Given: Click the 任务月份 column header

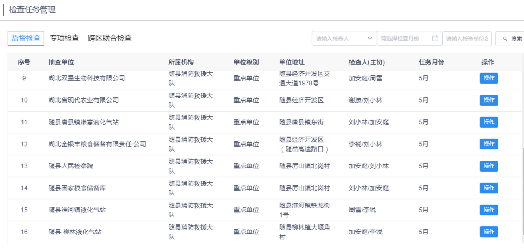Looking at the screenshot, I should pyautogui.click(x=431, y=62).
